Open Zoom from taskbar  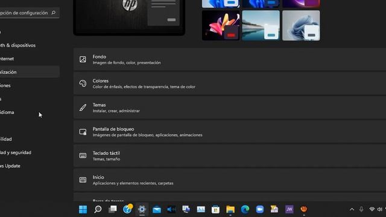pyautogui.click(x=260, y=209)
